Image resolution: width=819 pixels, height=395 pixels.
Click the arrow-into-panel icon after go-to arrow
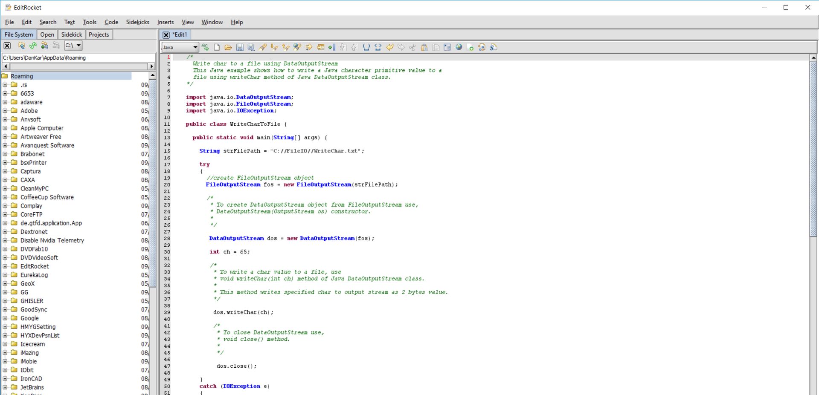coord(320,47)
